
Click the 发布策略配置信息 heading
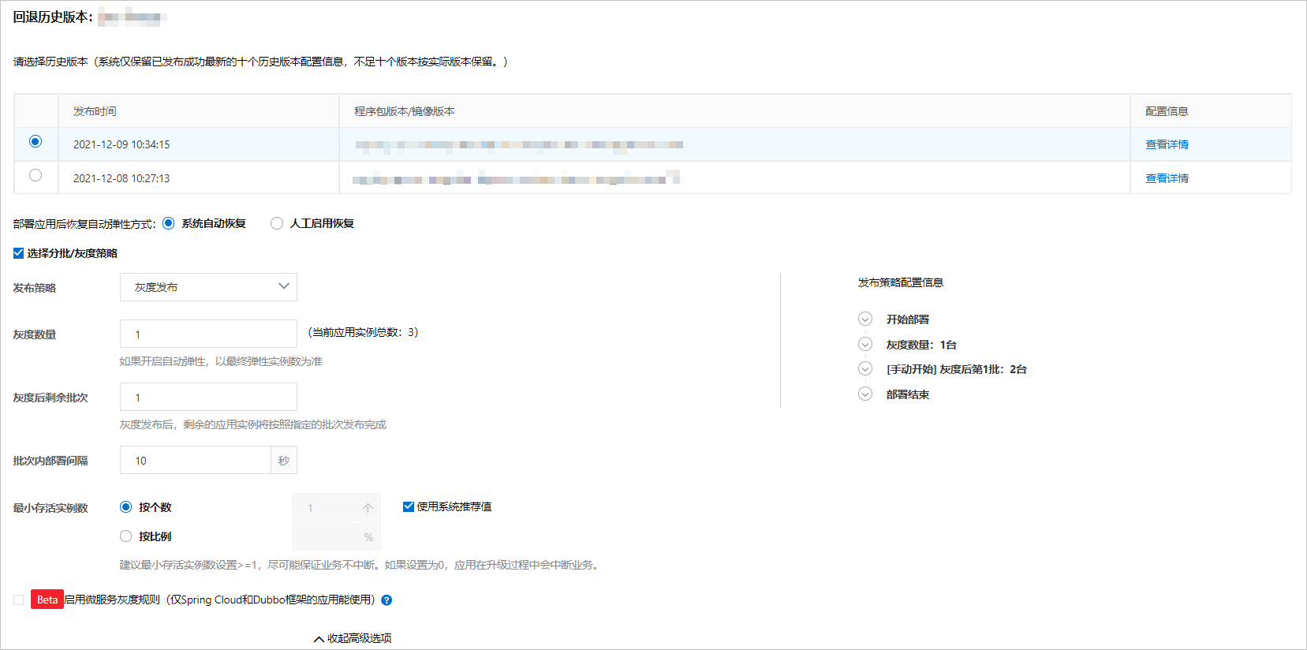point(901,282)
